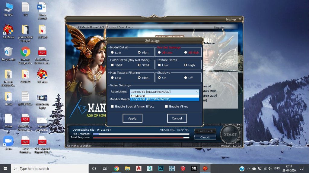Select the 15.04.20 folder icon
This screenshot has width=309, height=173.
pos(42,31)
